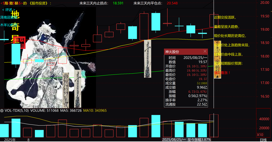272x142 pixels.
Task: Click the MA5: 366726 value
Action: 71,111
